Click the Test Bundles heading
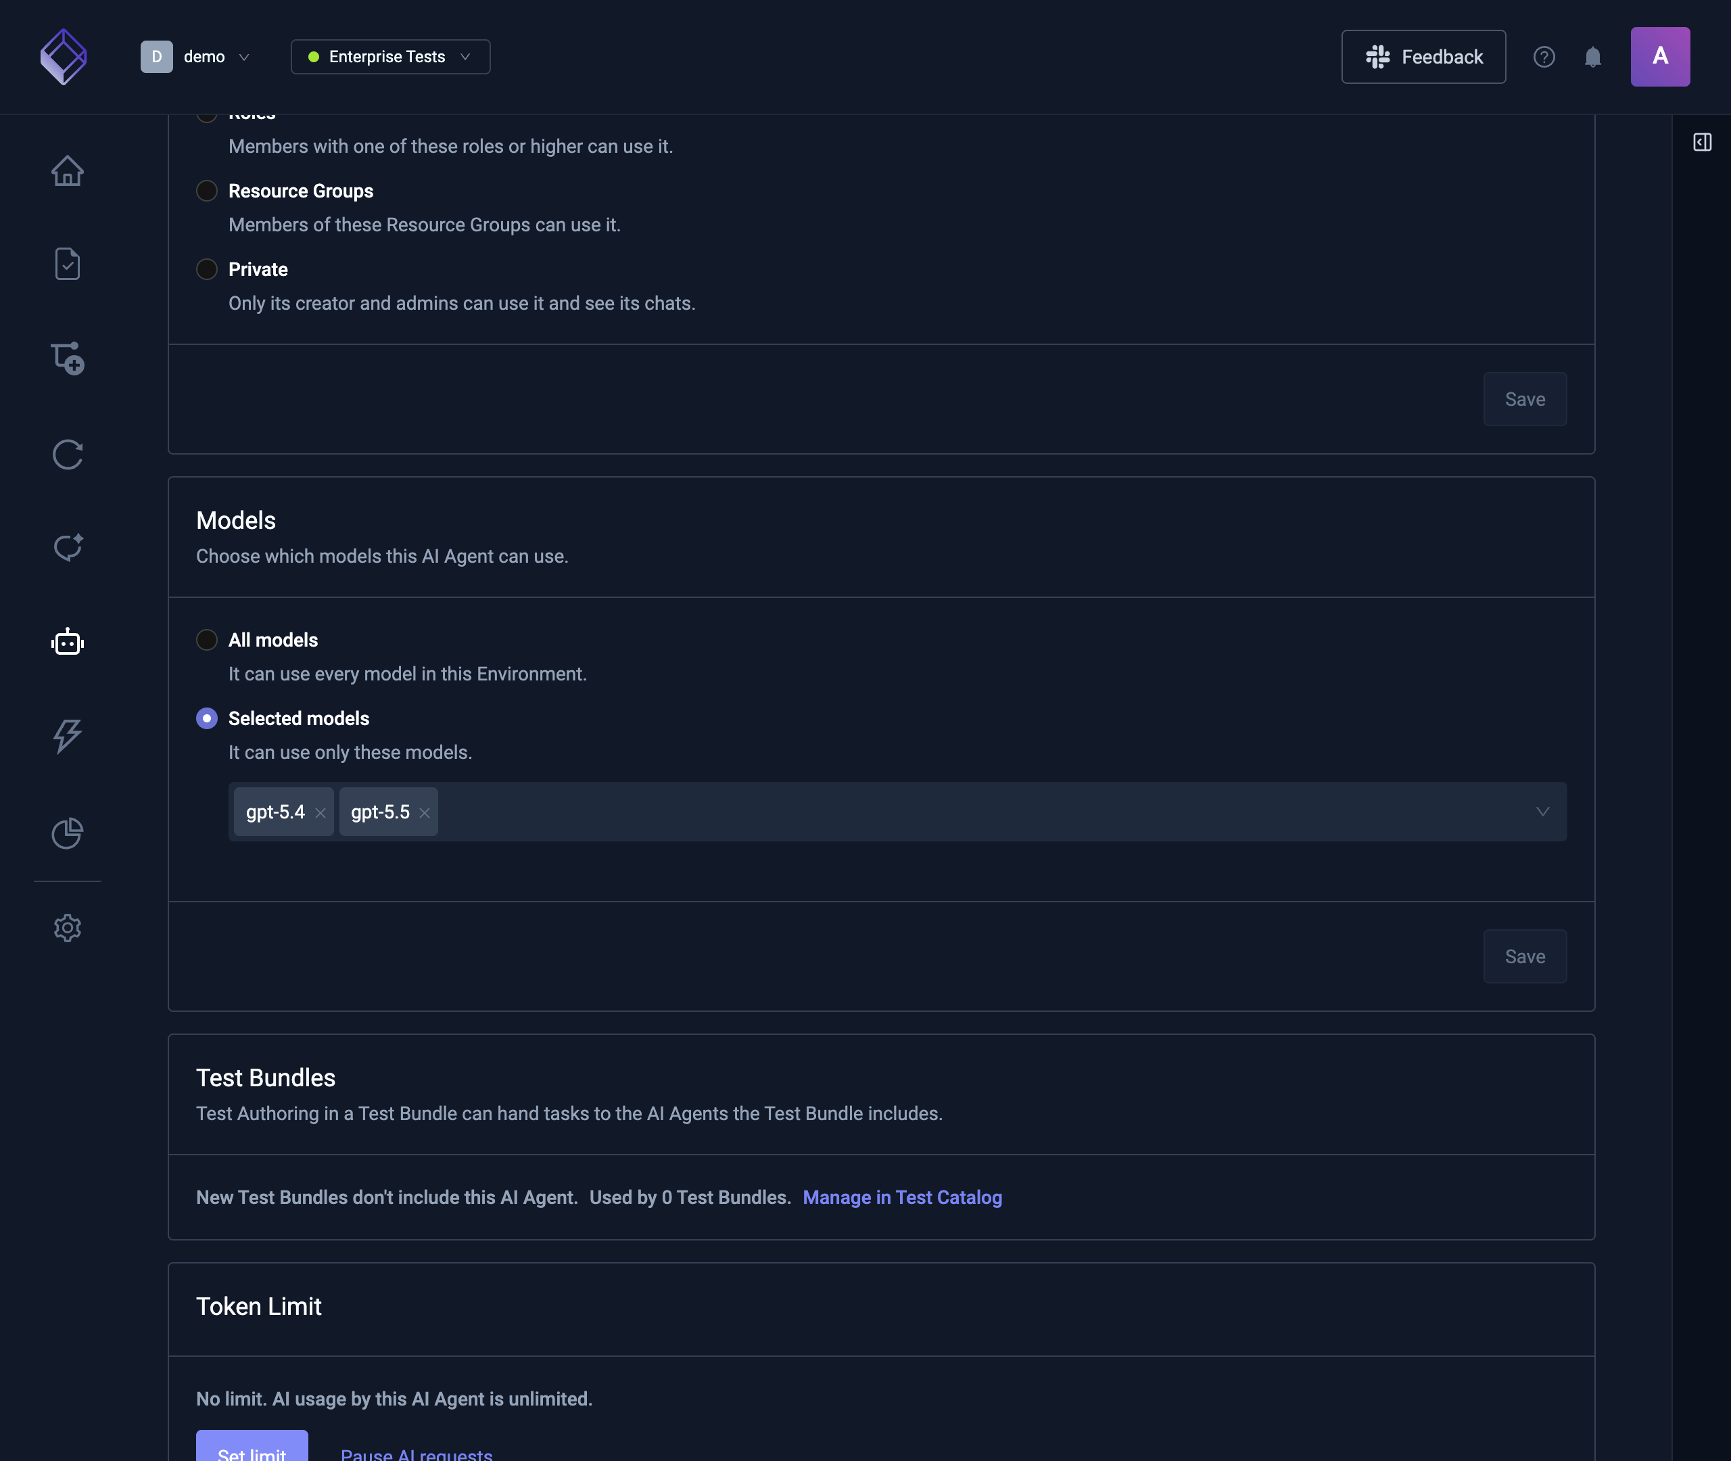 tap(266, 1077)
